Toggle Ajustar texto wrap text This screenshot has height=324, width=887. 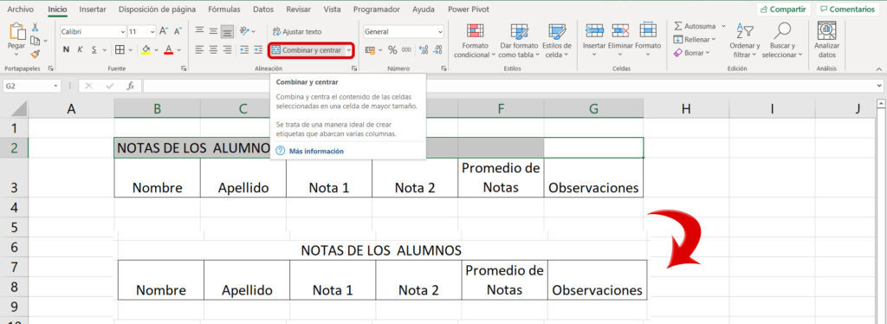pyautogui.click(x=297, y=32)
